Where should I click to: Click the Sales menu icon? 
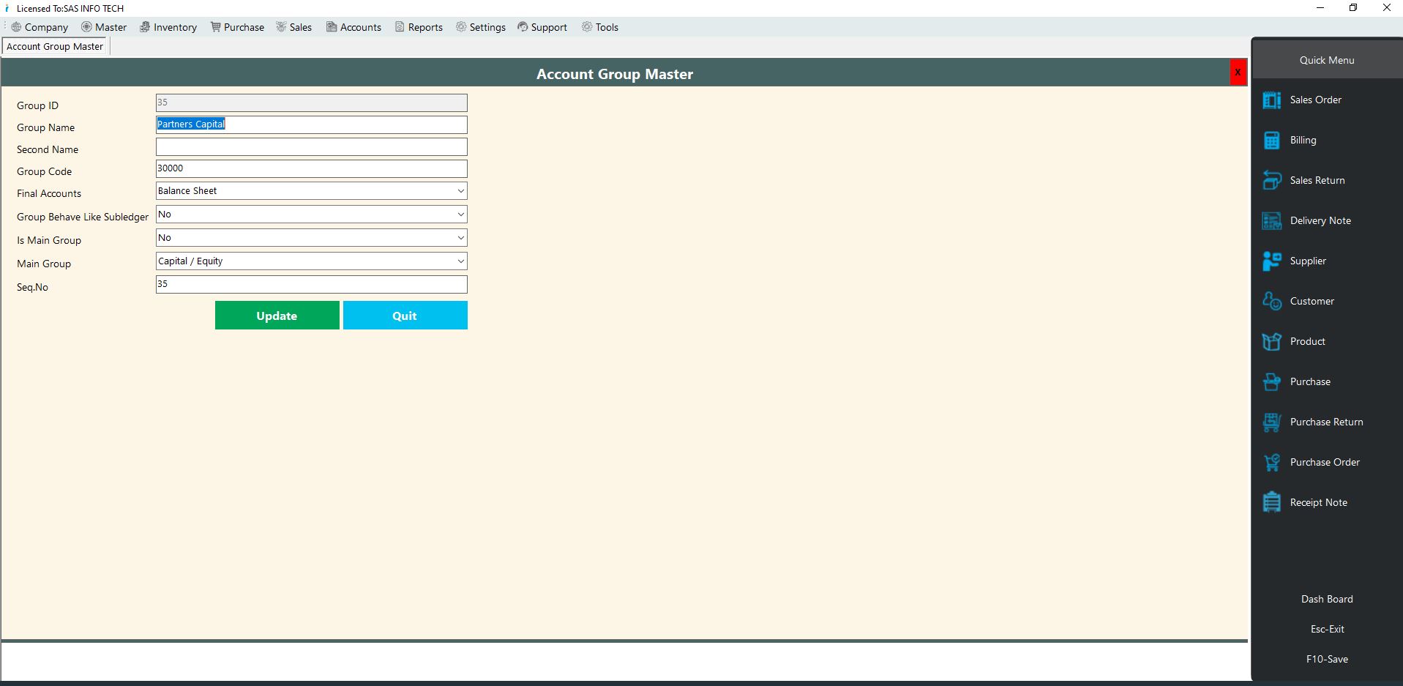pyautogui.click(x=281, y=27)
